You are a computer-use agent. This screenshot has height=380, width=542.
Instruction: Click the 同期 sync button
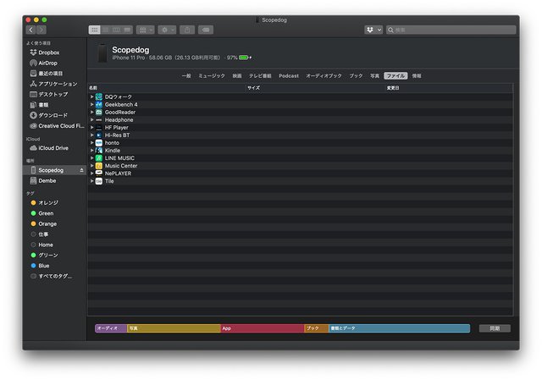pos(495,328)
